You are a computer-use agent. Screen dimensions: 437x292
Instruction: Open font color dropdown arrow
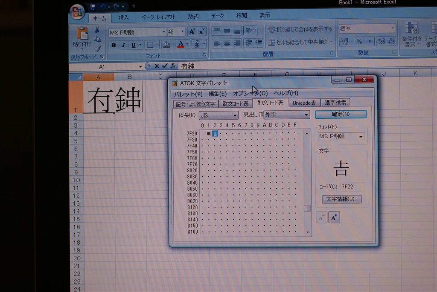point(188,44)
